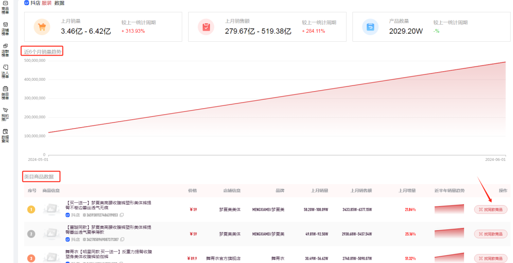Screen dimensions: 513x263
Task: Open product title 舞青衣【明星同款 买一送一】
Action: (x=109, y=254)
